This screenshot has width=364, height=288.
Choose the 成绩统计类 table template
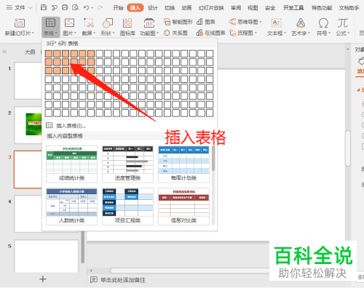71,164
